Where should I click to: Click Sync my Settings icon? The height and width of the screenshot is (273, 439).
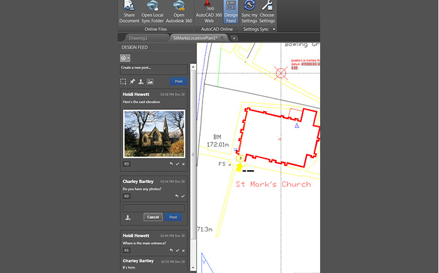(x=249, y=11)
